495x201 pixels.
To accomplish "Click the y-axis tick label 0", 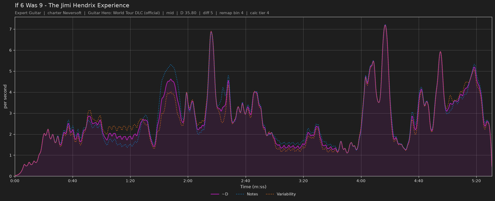I will coord(11,176).
